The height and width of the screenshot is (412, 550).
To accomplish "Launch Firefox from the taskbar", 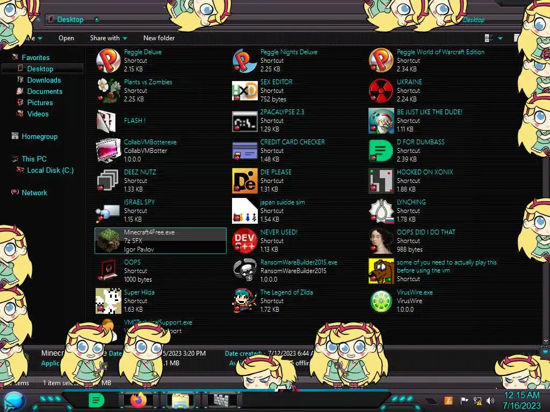I will 139,400.
